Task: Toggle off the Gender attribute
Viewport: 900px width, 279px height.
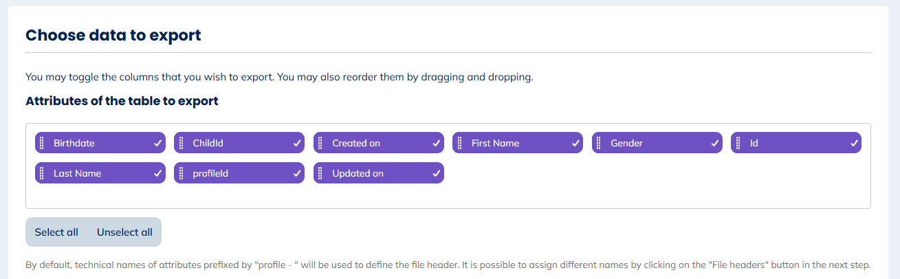Action: [714, 143]
